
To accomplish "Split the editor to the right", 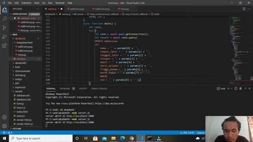I will point(244,9).
